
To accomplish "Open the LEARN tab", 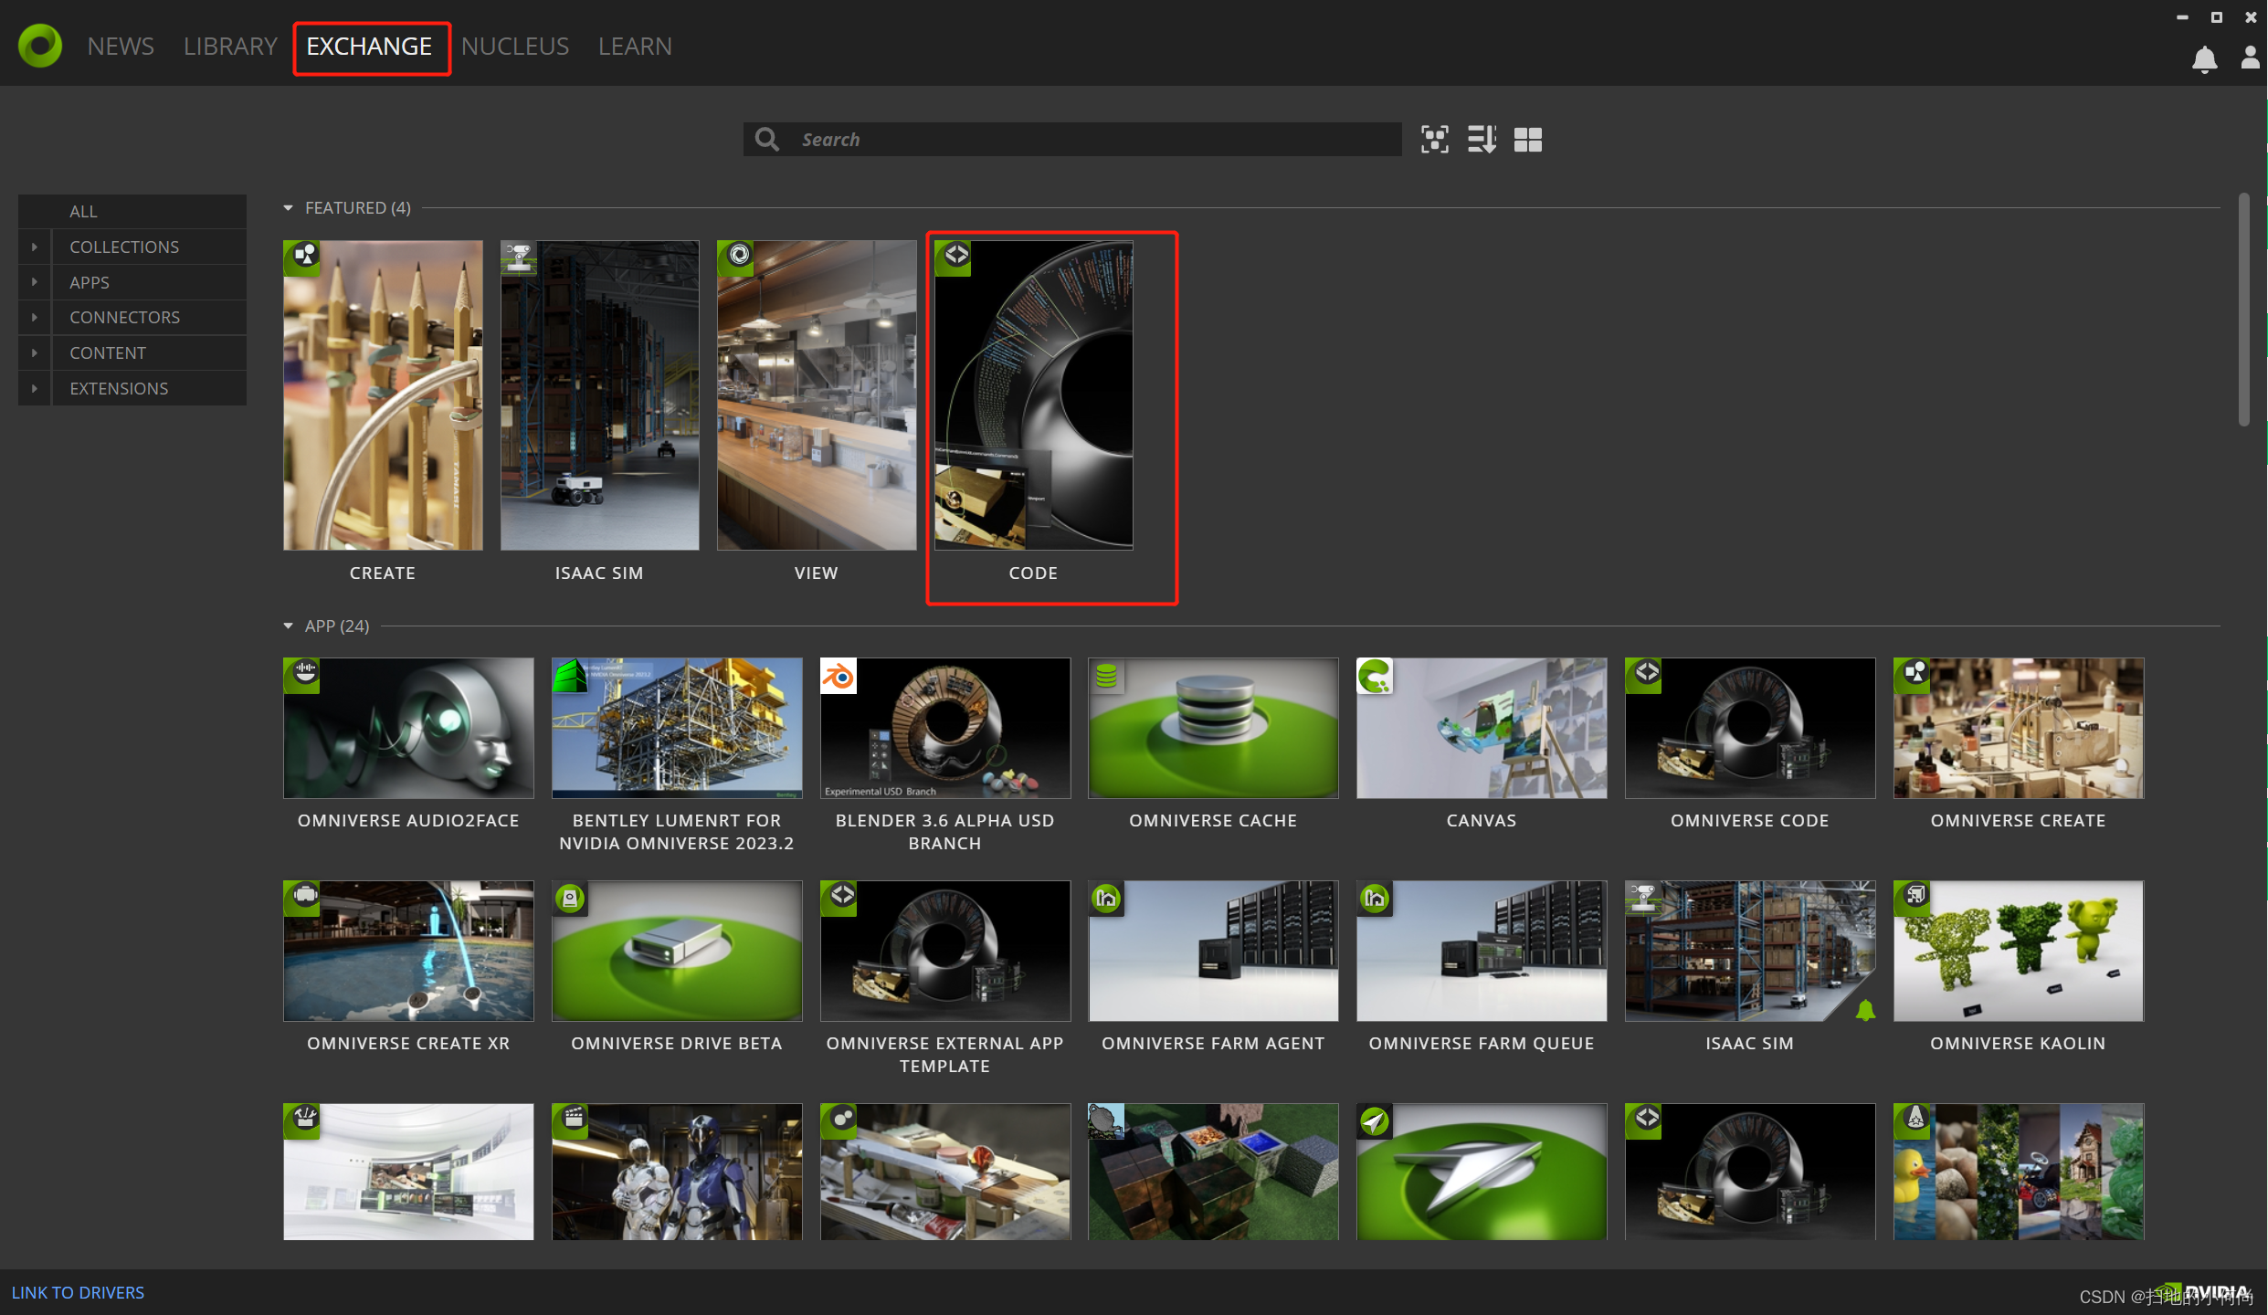I will coord(635,47).
